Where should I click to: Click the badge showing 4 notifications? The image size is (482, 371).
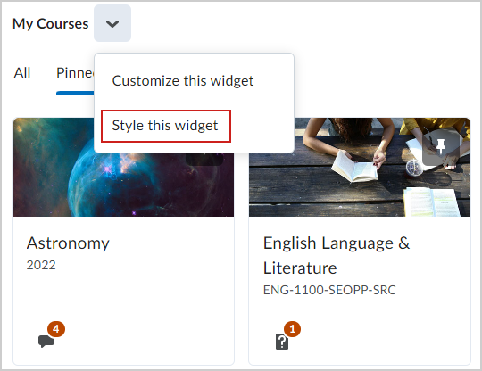pos(56,329)
